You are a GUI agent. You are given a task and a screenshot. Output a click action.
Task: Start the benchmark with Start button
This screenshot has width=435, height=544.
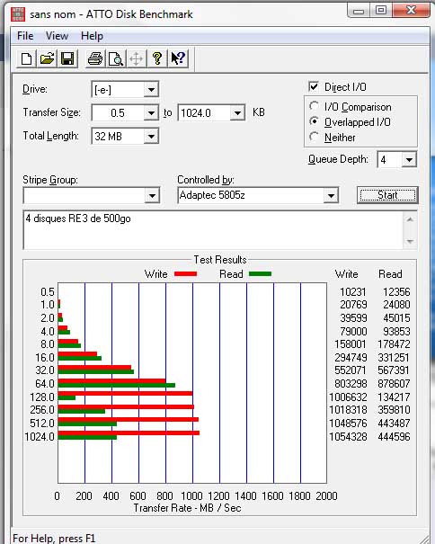coord(387,195)
